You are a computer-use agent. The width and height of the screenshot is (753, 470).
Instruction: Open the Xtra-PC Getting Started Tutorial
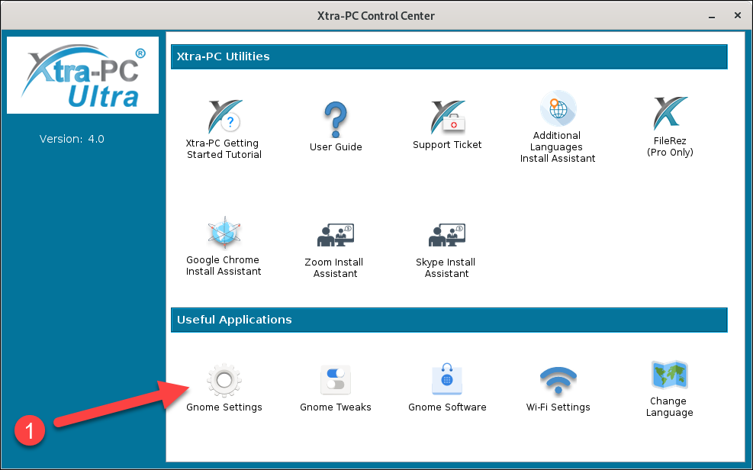224,118
